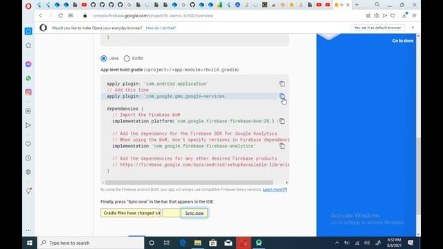Open the lightbulb icon in the sidebar

(x=28, y=191)
